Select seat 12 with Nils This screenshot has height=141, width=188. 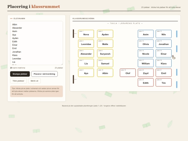point(164,34)
